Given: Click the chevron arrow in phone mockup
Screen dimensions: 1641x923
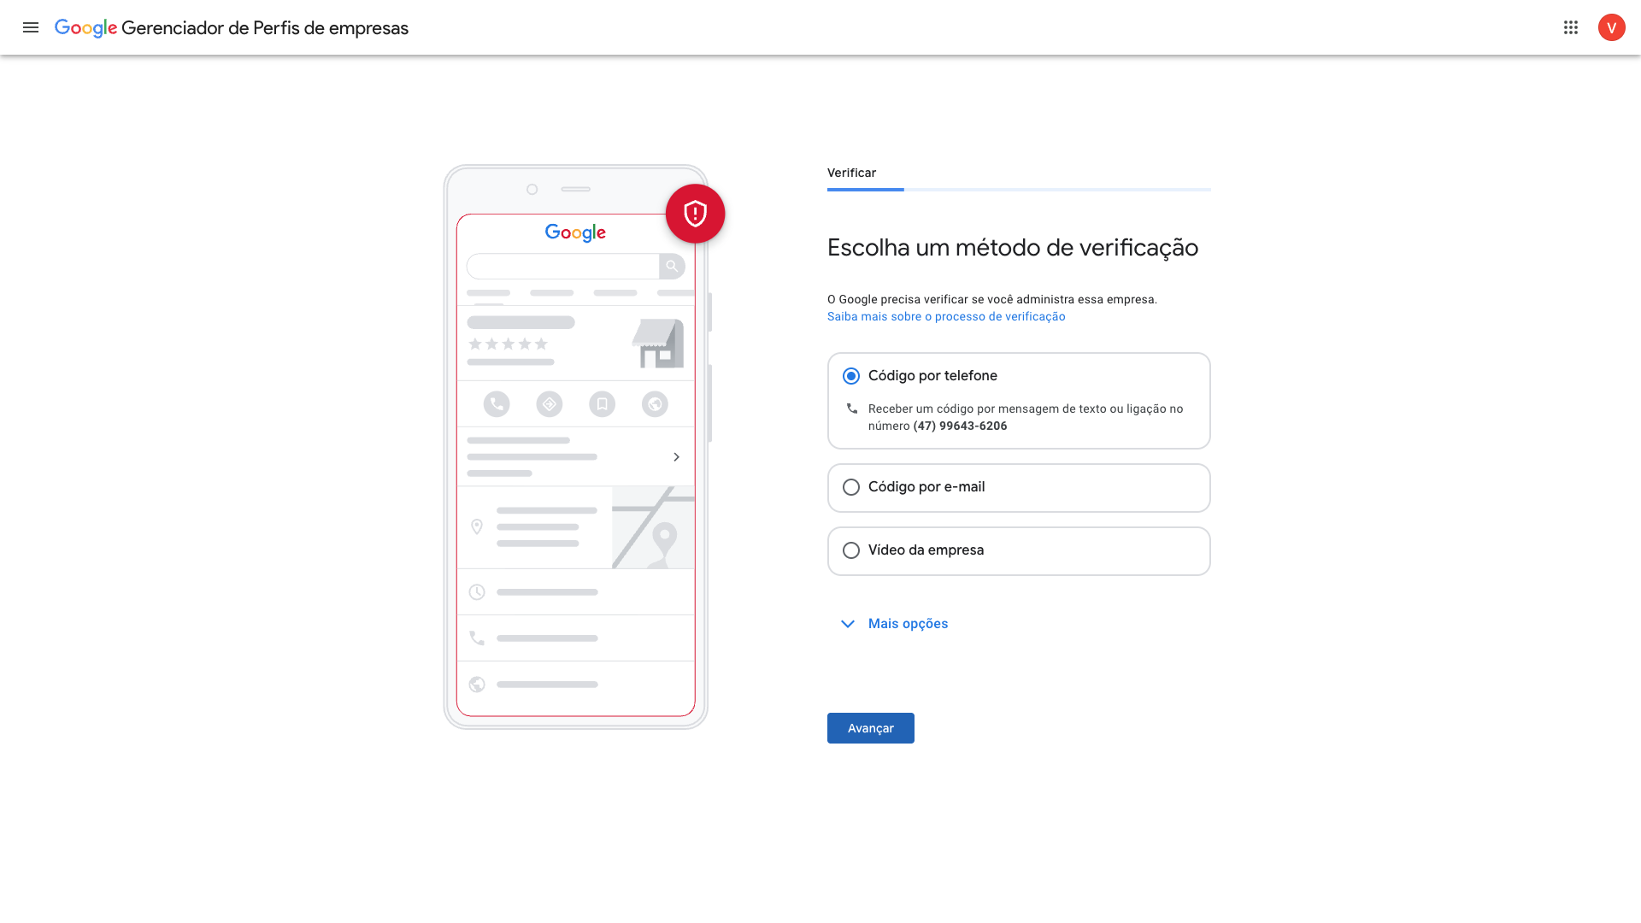Looking at the screenshot, I should point(676,457).
